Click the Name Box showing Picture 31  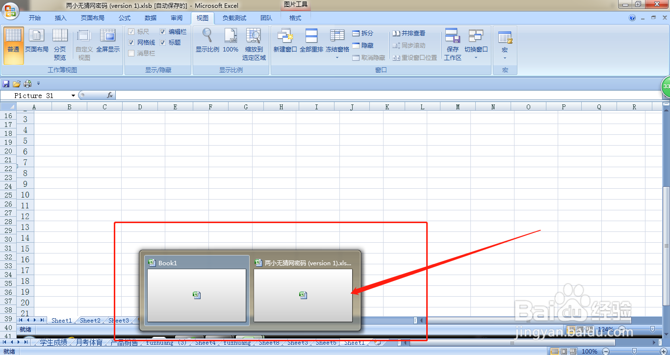[x=39, y=96]
